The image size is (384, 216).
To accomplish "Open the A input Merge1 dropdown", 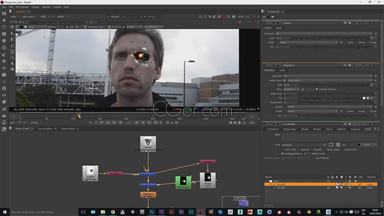I will [118, 17].
